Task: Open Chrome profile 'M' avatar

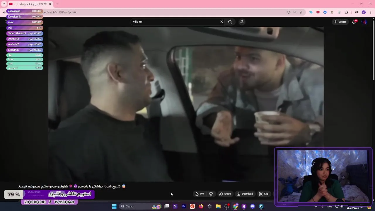Action: (364, 12)
